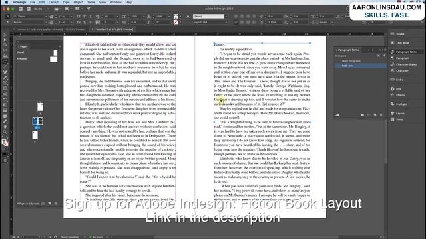The height and width of the screenshot is (239, 426).
Task: Open the View Options dropdown
Action: click(x=58, y=9)
